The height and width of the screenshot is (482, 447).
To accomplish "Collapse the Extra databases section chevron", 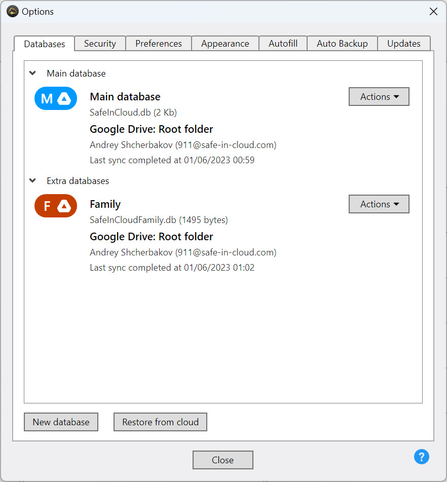I will [32, 180].
